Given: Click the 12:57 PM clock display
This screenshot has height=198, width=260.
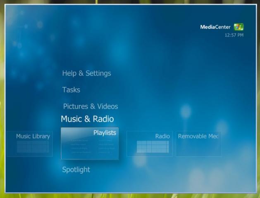Looking at the screenshot, I should pyautogui.click(x=234, y=35).
